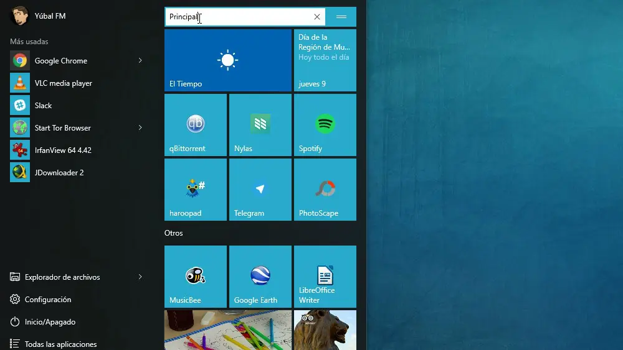Open the Nylas mail tile

point(260,125)
